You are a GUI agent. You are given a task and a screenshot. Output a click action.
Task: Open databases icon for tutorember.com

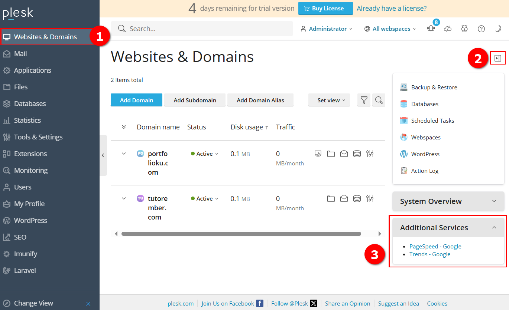pos(357,198)
